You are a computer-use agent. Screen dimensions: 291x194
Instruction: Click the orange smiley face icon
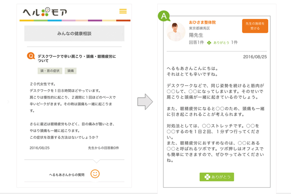95,173
